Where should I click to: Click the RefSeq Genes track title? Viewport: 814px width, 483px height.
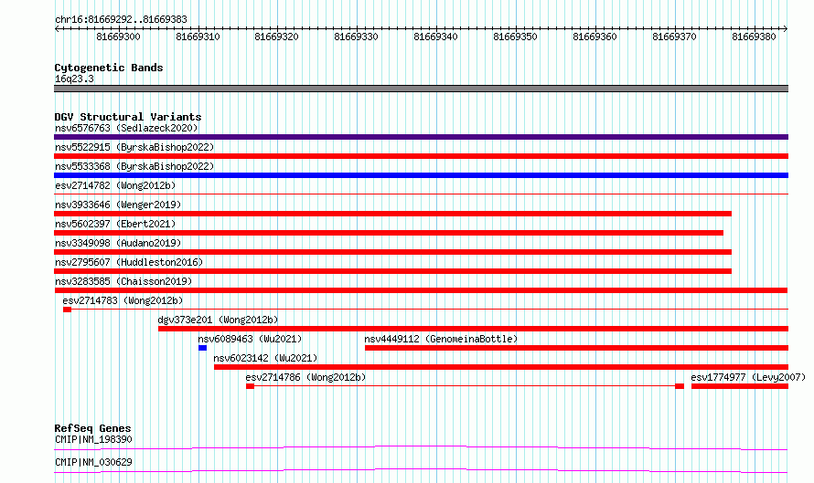(x=92, y=428)
